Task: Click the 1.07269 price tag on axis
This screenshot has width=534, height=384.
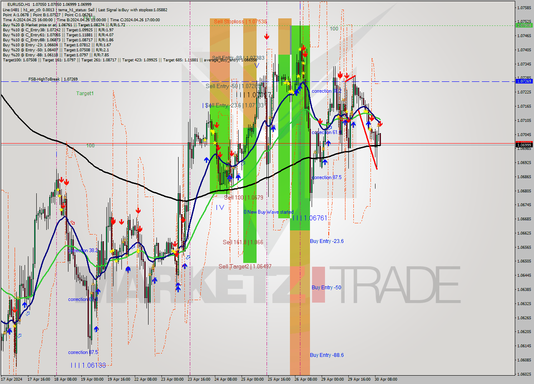Action: click(524, 81)
